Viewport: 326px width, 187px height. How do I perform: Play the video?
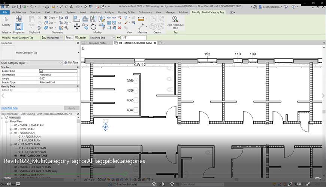(x=163, y=184)
